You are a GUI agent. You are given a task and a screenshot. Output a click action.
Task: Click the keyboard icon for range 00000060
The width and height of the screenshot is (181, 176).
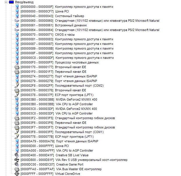pyautogui.click(x=17, y=21)
